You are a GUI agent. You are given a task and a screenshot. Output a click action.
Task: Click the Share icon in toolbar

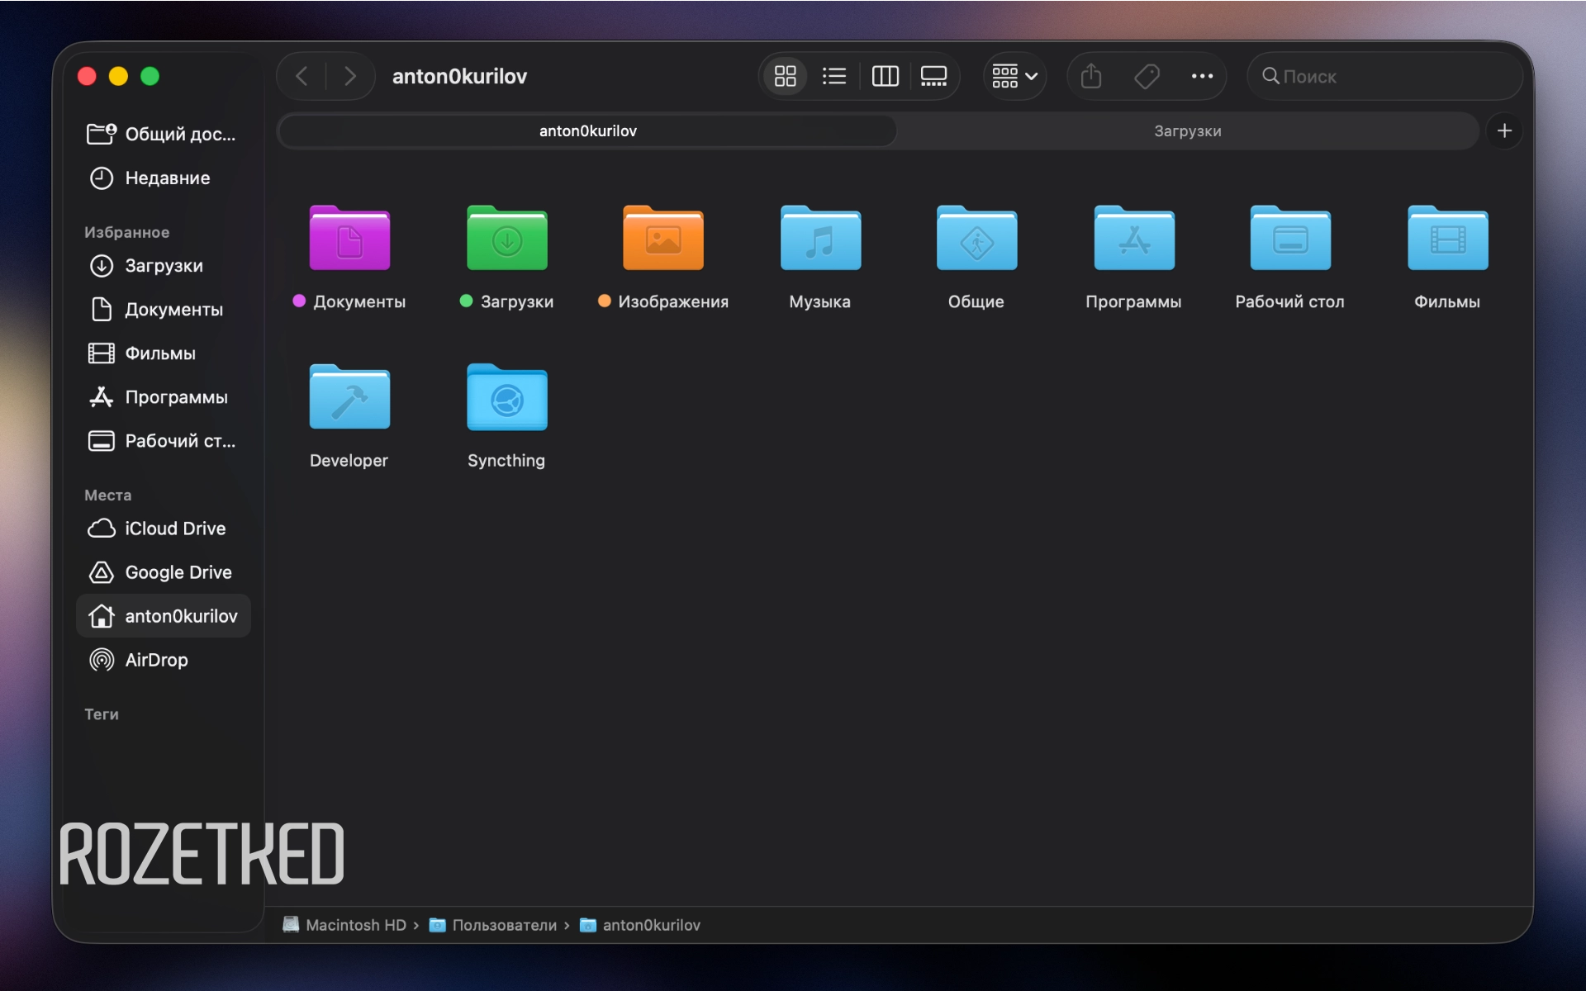tap(1091, 77)
